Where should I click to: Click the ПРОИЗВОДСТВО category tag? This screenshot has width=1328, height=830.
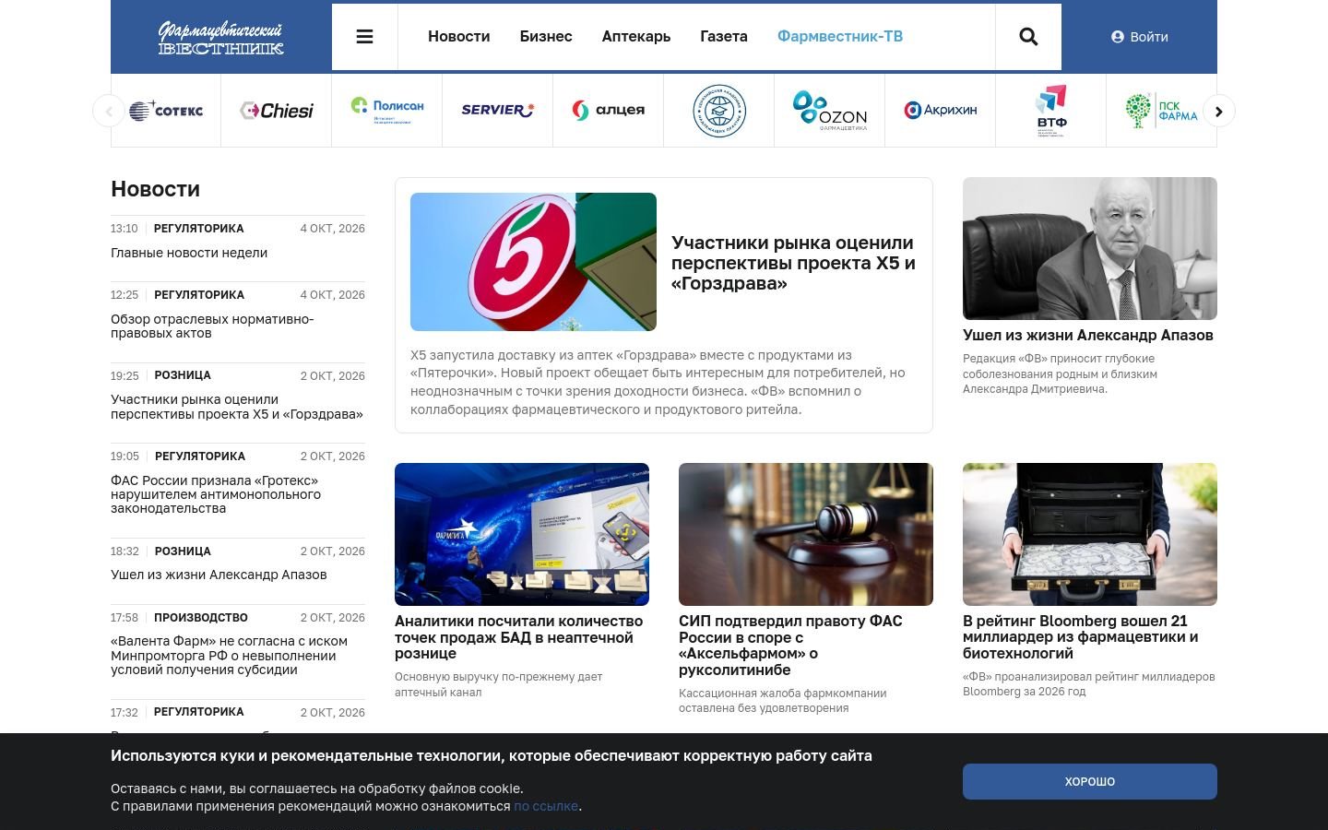click(201, 617)
